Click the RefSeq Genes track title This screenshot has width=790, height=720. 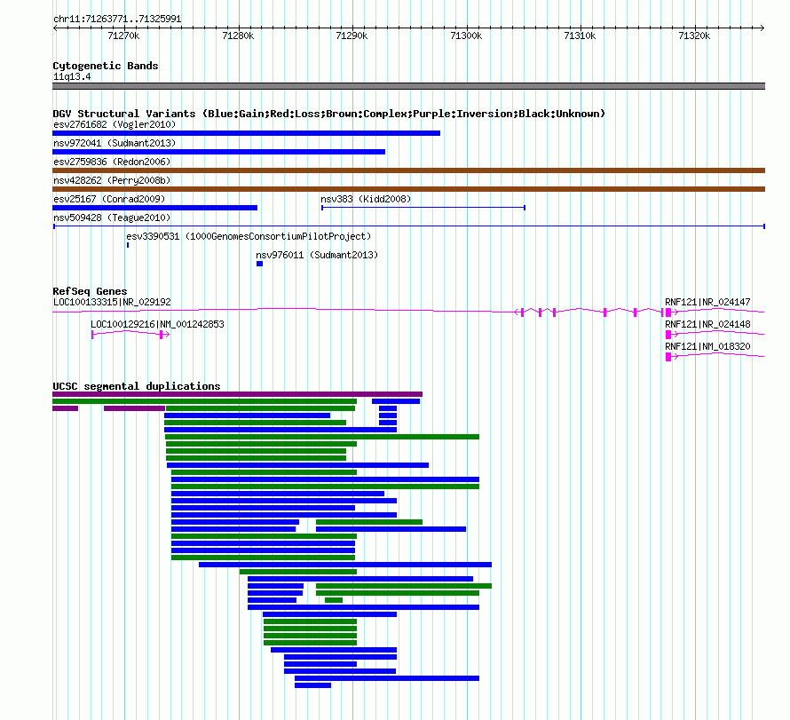click(90, 291)
